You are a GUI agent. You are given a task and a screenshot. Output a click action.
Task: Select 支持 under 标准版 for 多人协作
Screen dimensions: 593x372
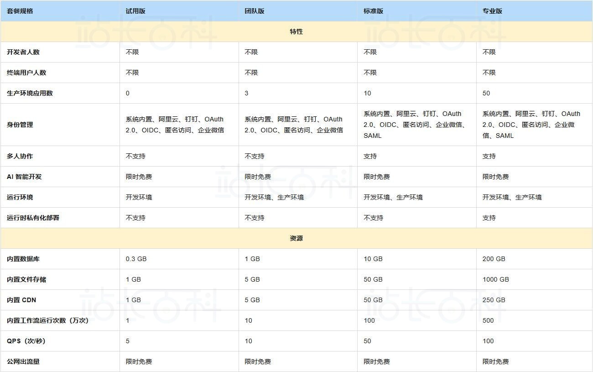click(x=369, y=156)
